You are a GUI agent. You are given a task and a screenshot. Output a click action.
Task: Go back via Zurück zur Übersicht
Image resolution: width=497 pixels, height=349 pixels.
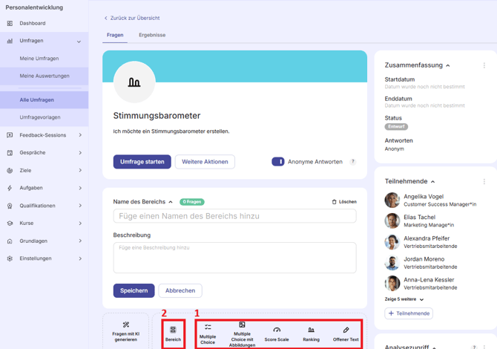click(x=132, y=18)
